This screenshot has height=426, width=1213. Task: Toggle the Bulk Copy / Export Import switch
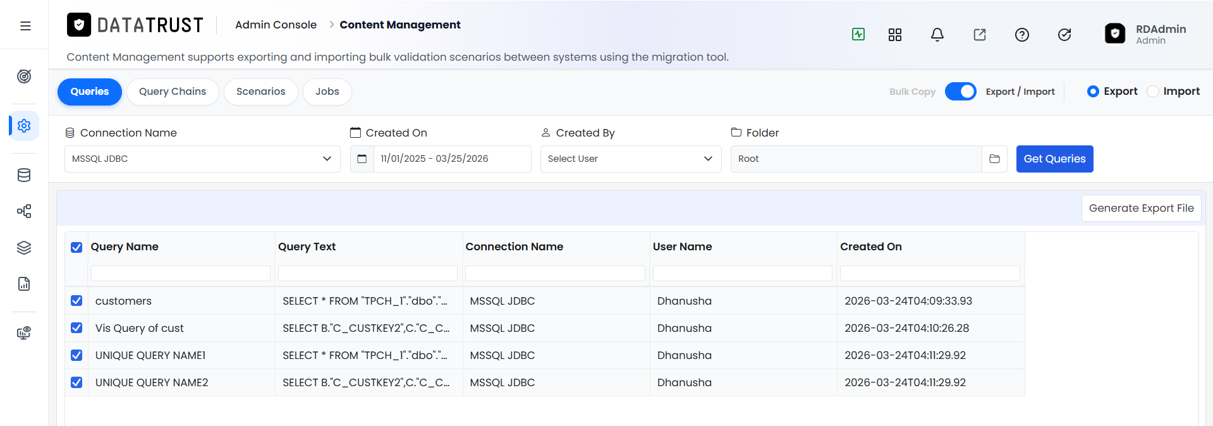[960, 92]
